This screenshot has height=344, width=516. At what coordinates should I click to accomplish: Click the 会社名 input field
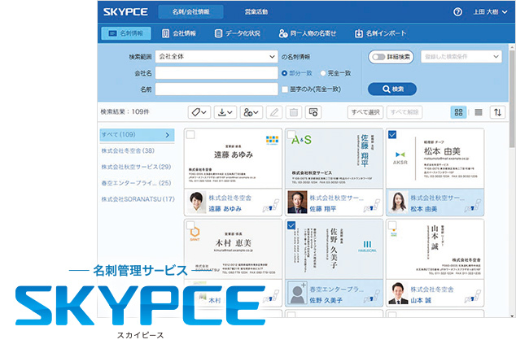[216, 73]
